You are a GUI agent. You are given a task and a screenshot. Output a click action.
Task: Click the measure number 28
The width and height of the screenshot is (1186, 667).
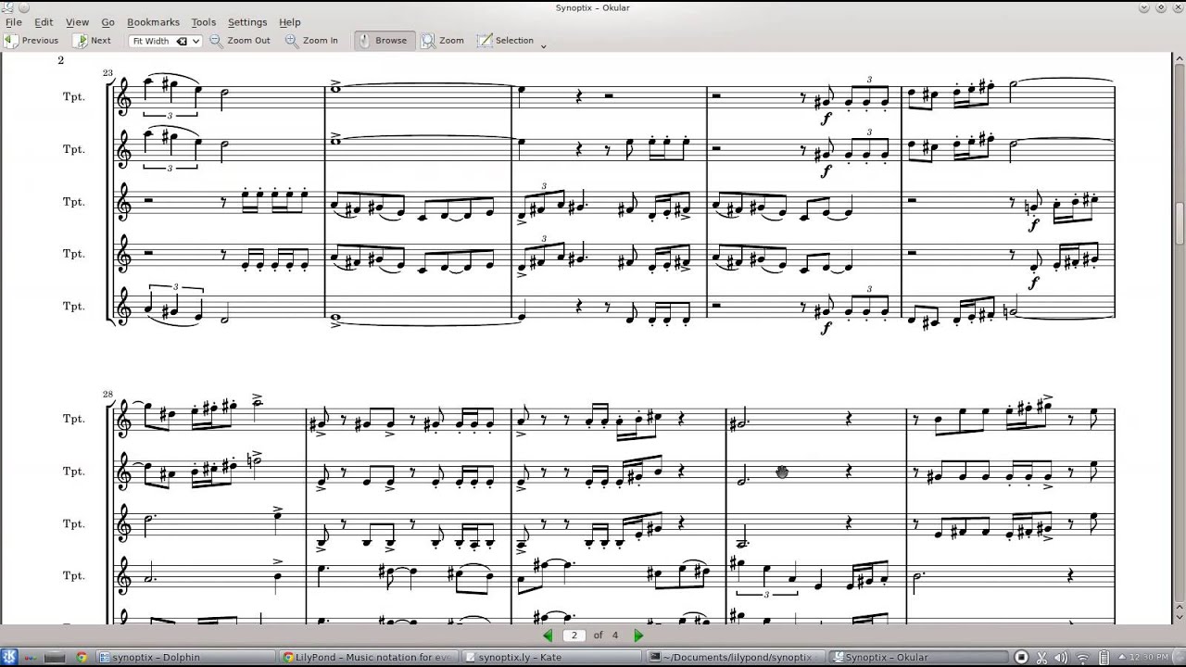107,394
